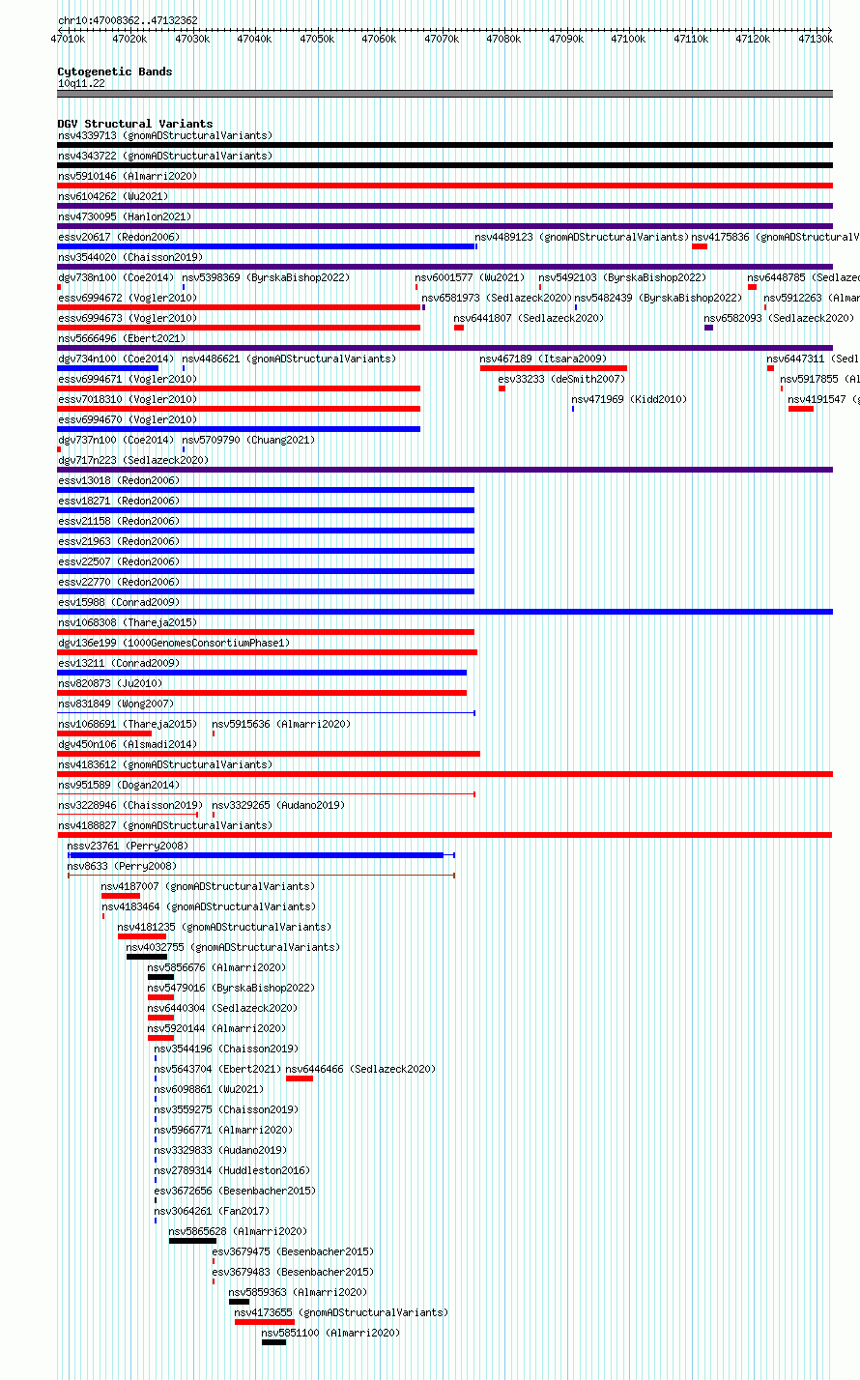860x1380 pixels.
Task: Click the essv13018 (Redon2006) label
Action: pos(119,480)
